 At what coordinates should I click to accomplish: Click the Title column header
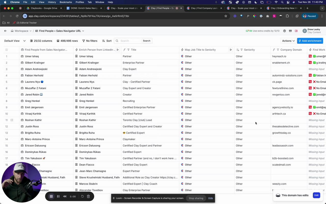click(150, 50)
